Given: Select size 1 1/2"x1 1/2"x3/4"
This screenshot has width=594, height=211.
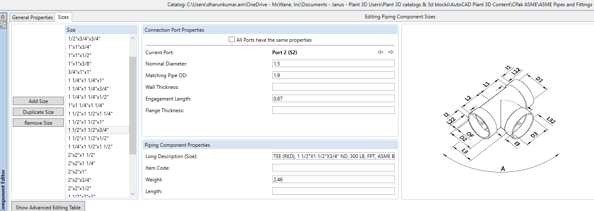Looking at the screenshot, I should click(98, 130).
